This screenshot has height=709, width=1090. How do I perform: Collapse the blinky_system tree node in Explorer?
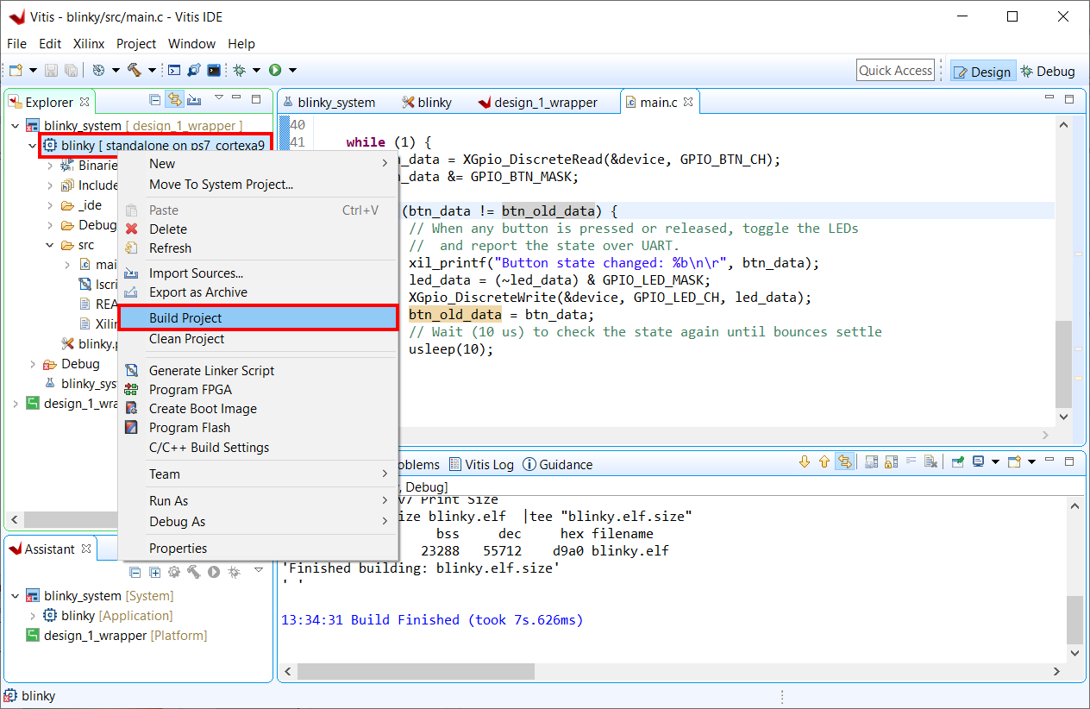pyautogui.click(x=15, y=126)
